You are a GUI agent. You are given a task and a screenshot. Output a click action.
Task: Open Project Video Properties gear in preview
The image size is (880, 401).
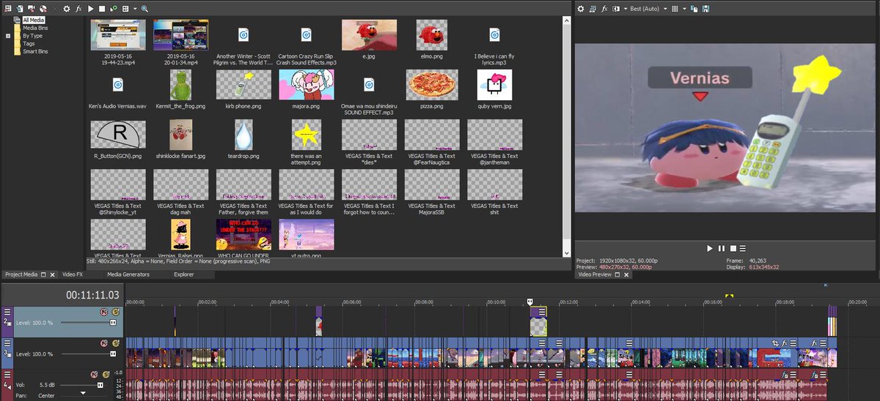coord(581,9)
